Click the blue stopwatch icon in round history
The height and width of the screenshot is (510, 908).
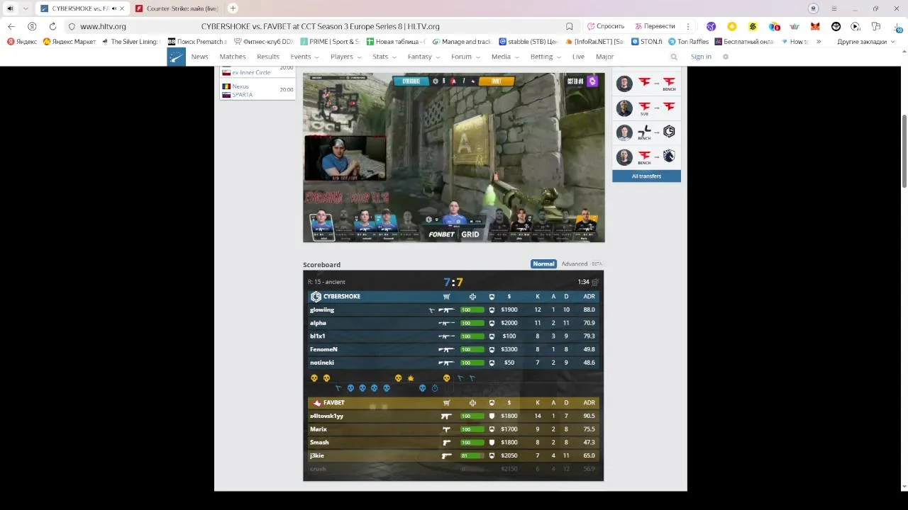(435, 388)
